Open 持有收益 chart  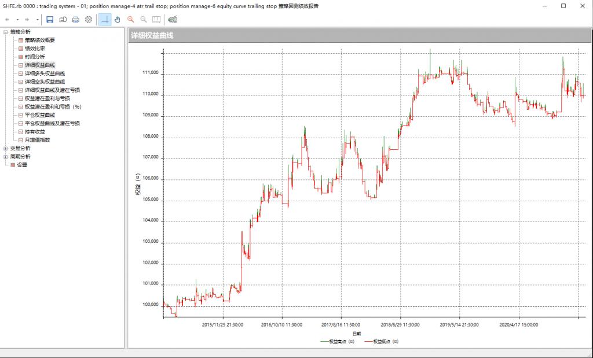point(35,132)
